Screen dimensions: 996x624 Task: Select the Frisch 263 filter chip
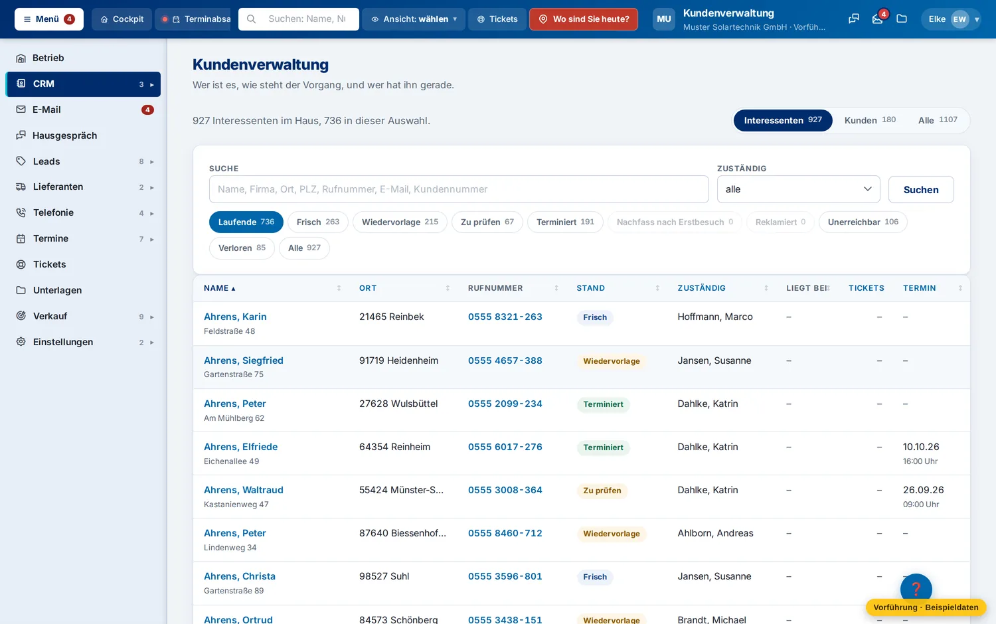pos(318,222)
